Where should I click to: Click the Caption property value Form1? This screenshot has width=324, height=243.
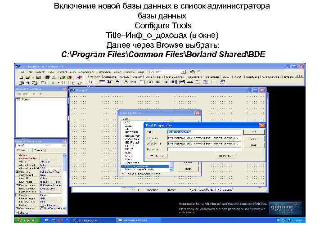click(x=50, y=195)
